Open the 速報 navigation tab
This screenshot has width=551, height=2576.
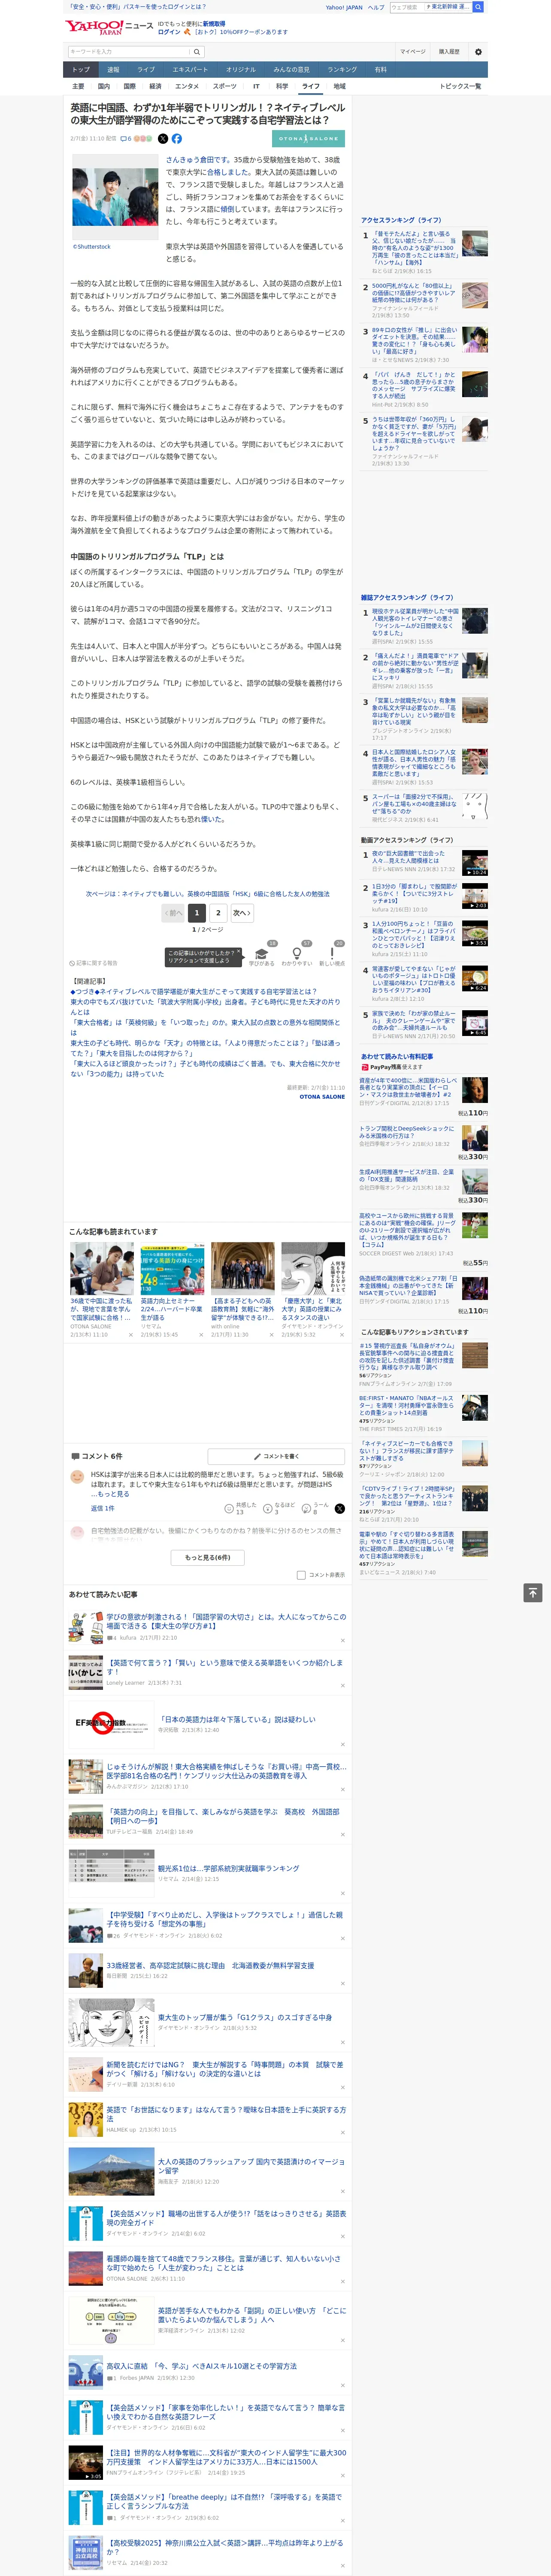tap(113, 70)
